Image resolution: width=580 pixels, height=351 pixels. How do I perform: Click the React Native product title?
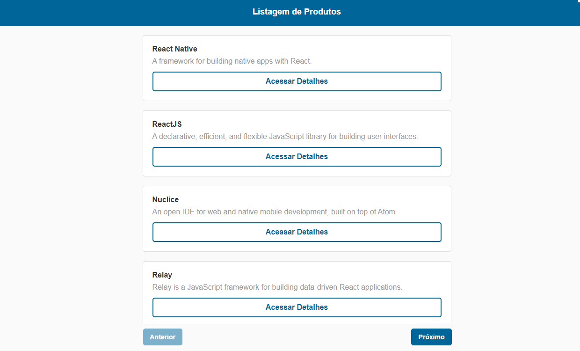174,49
